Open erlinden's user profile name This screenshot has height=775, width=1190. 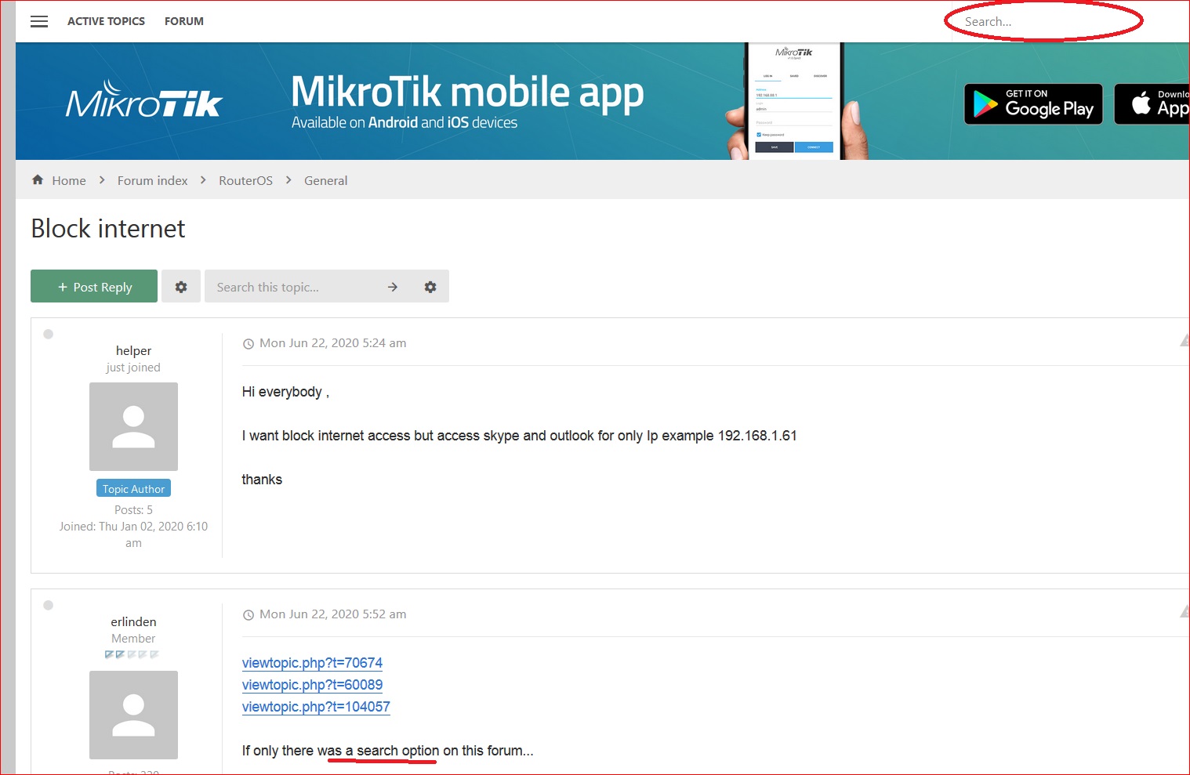click(x=134, y=621)
